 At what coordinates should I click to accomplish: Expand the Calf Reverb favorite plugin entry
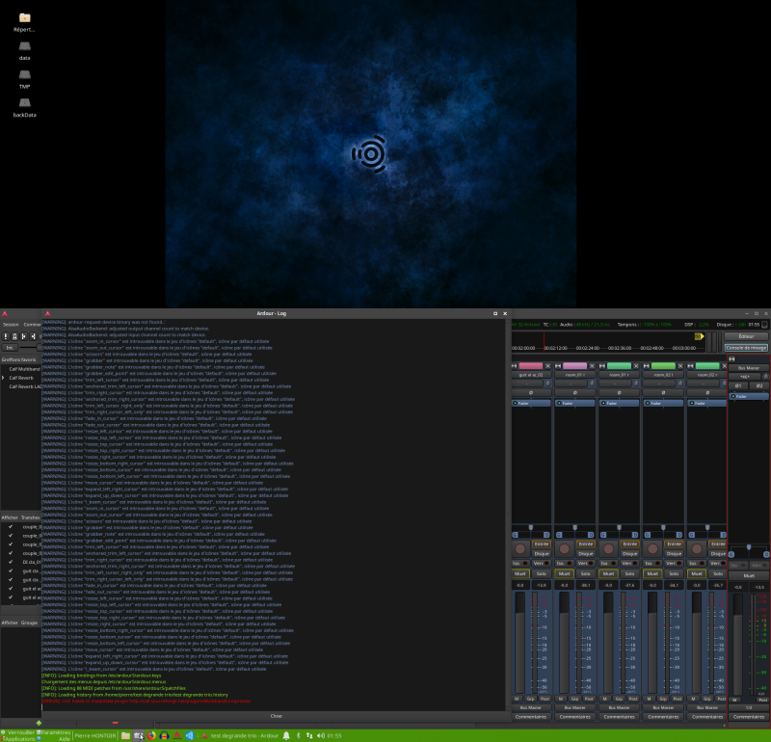pyautogui.click(x=5, y=377)
